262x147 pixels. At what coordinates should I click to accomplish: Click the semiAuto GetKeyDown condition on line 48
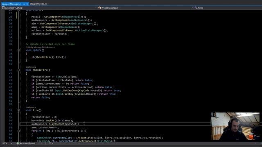click(76, 91)
